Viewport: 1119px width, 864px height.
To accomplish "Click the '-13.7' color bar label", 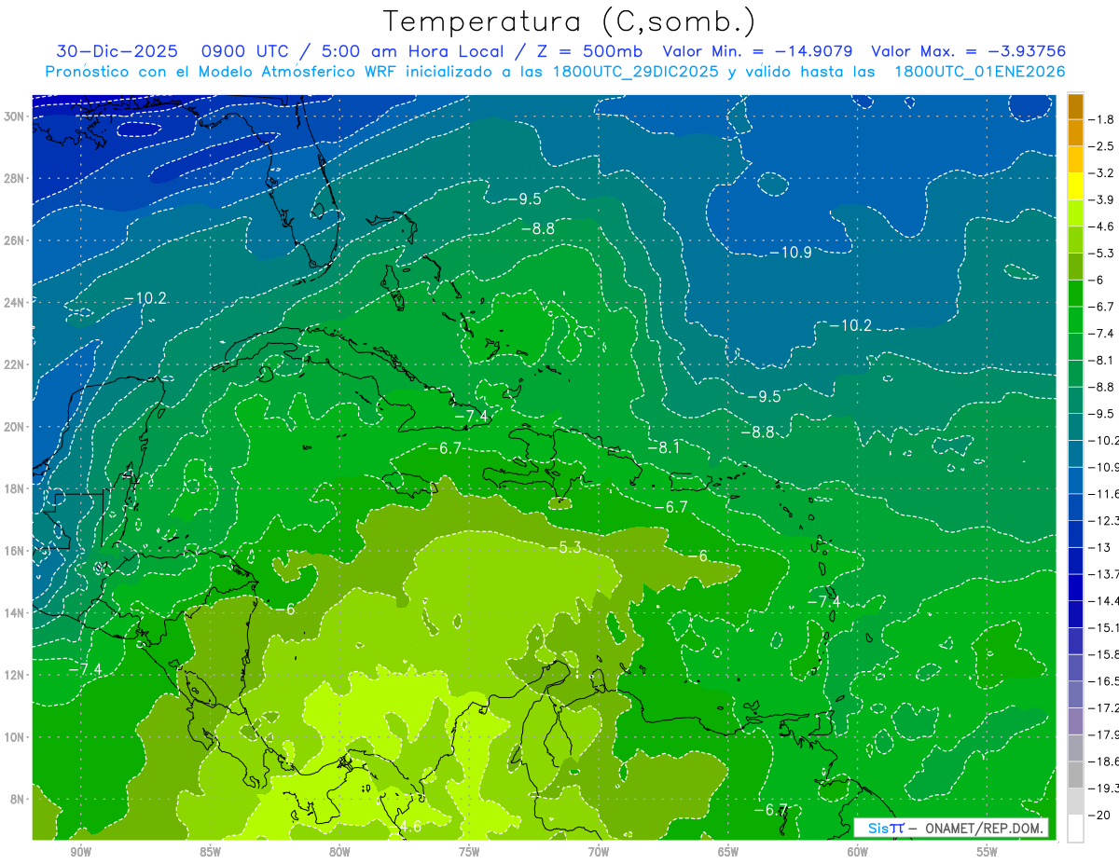I will tap(1103, 574).
